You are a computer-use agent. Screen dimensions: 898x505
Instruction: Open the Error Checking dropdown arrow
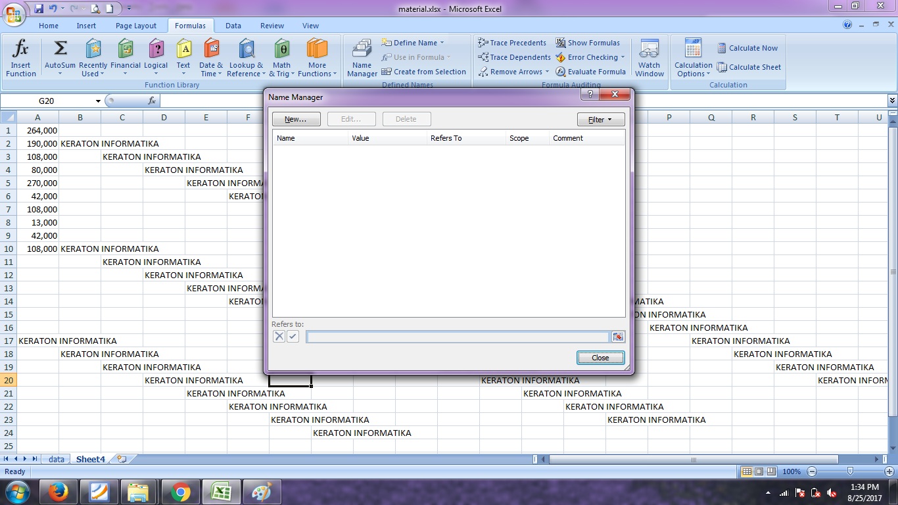click(623, 57)
